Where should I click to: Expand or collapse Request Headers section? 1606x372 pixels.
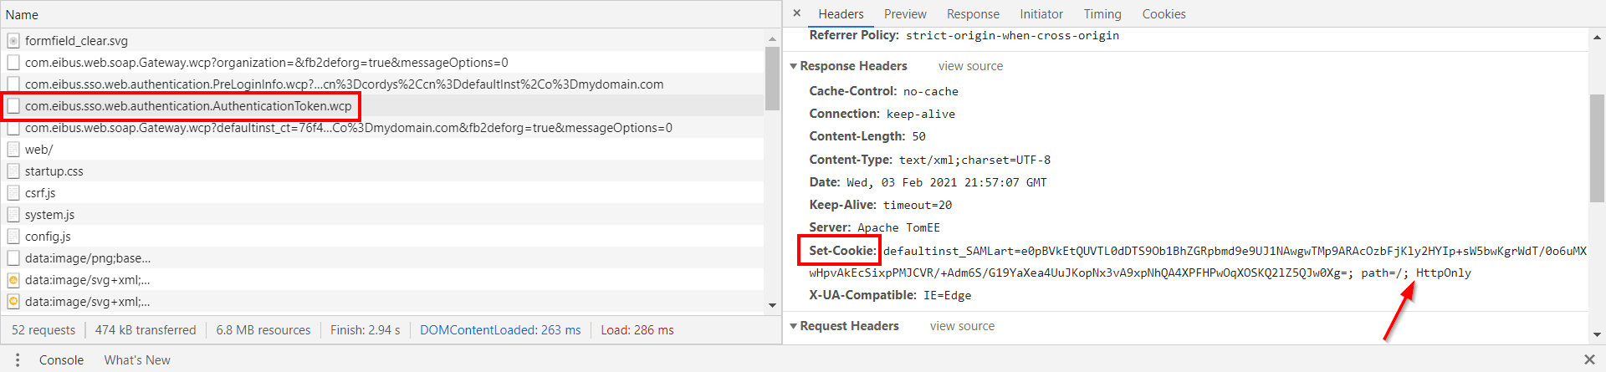pos(794,326)
